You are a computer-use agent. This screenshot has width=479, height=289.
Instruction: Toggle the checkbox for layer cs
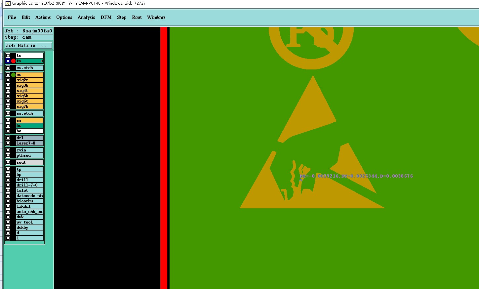(8, 75)
